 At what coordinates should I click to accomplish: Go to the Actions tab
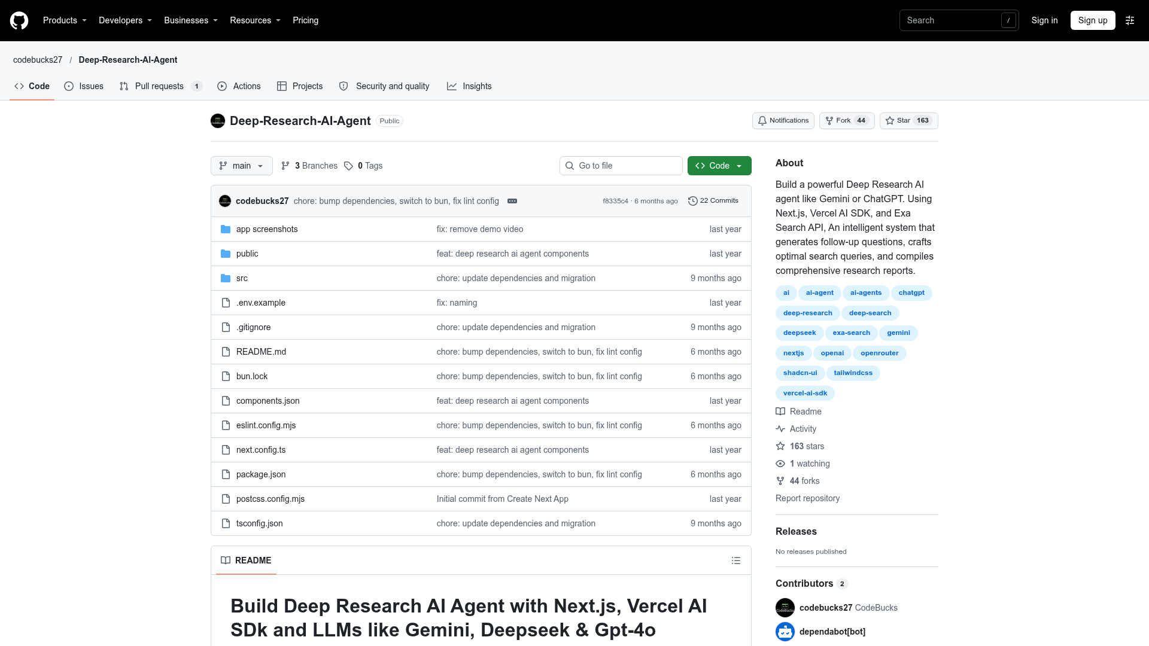[239, 86]
